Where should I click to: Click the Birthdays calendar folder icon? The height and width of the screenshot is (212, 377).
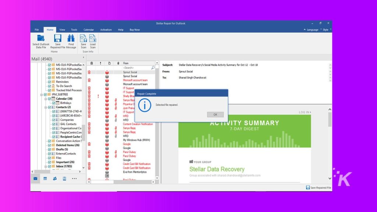point(57,103)
